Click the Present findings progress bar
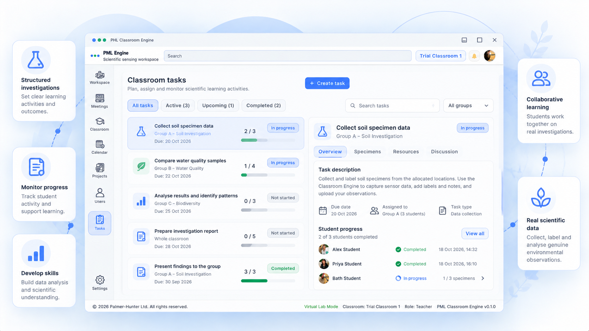The width and height of the screenshot is (589, 331). tap(268, 281)
